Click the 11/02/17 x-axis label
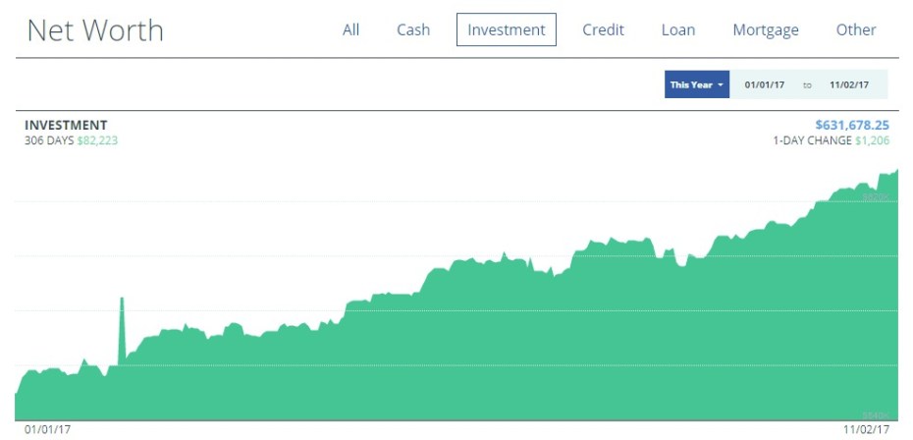This screenshot has width=913, height=440. click(x=865, y=430)
